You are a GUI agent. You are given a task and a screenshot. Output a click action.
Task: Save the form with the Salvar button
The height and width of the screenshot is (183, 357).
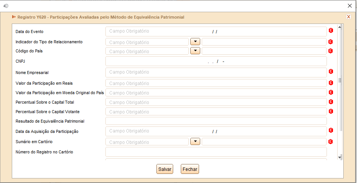coord(165,169)
